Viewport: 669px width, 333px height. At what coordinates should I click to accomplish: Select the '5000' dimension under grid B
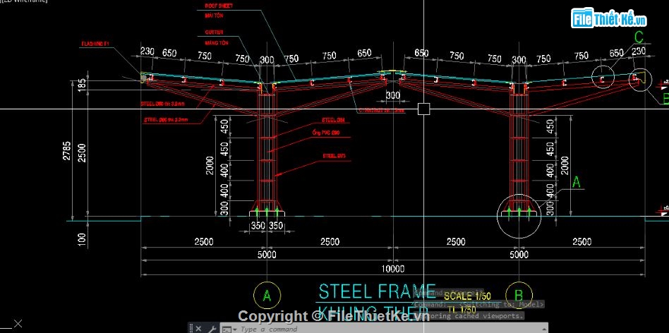pos(519,255)
